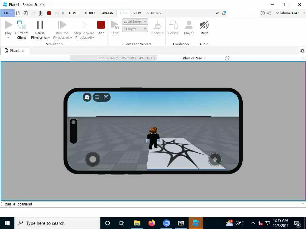This screenshot has width=306, height=229.
Task: Expand command bar history dropdown arrow
Action: coord(303,204)
